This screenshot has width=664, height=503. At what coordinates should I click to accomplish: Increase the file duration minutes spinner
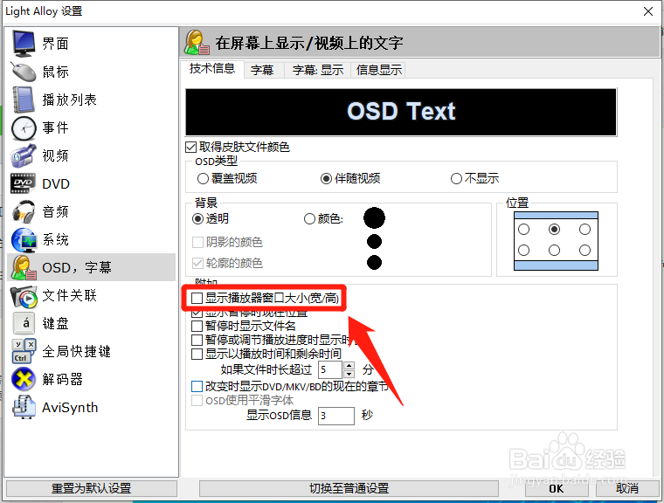coord(349,366)
